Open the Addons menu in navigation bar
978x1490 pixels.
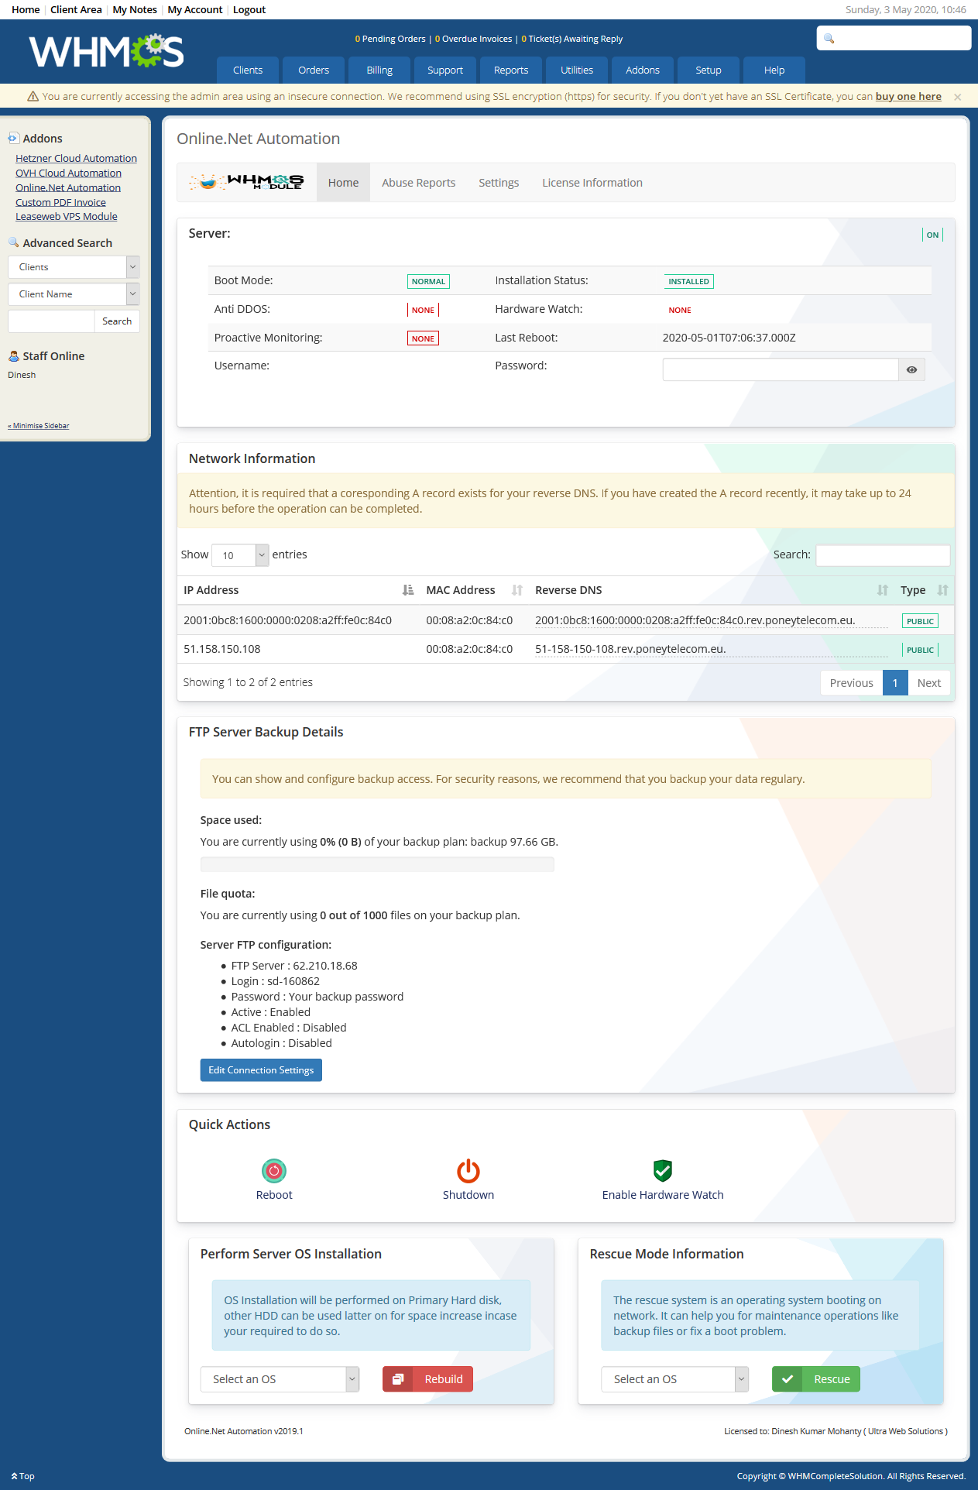coord(643,70)
